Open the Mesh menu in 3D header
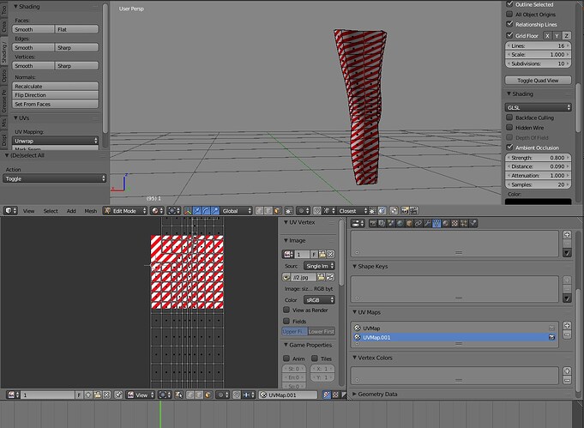This screenshot has height=428, width=584. coord(91,211)
